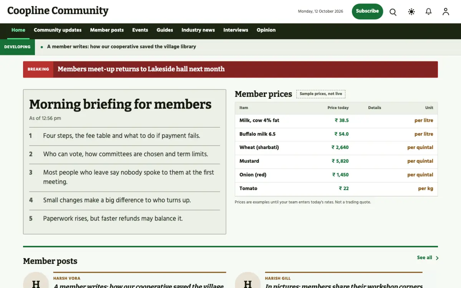
Task: Open the Guides nav item
Action: point(165,30)
